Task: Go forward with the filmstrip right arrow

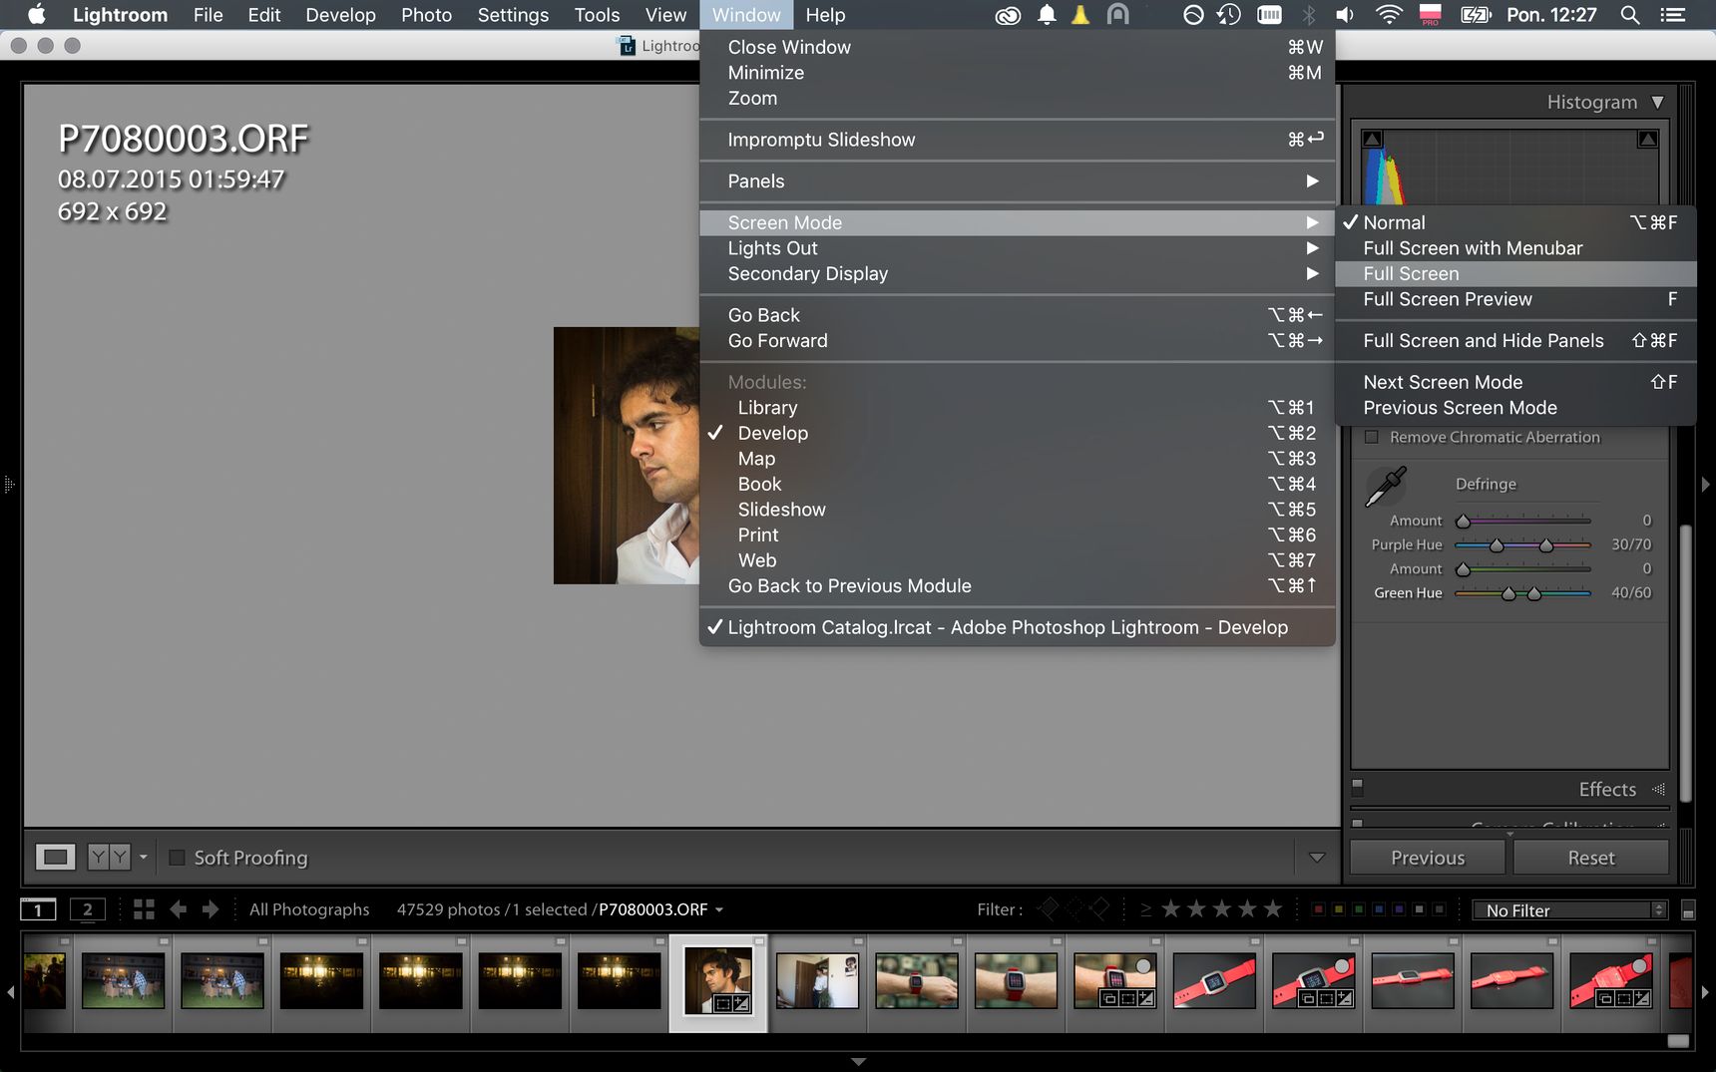Action: (210, 909)
